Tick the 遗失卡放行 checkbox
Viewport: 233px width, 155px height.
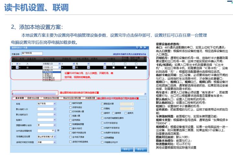pos(71,129)
